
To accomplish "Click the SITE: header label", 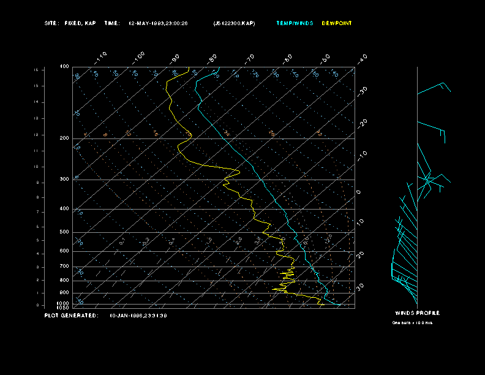I will (x=51, y=23).
